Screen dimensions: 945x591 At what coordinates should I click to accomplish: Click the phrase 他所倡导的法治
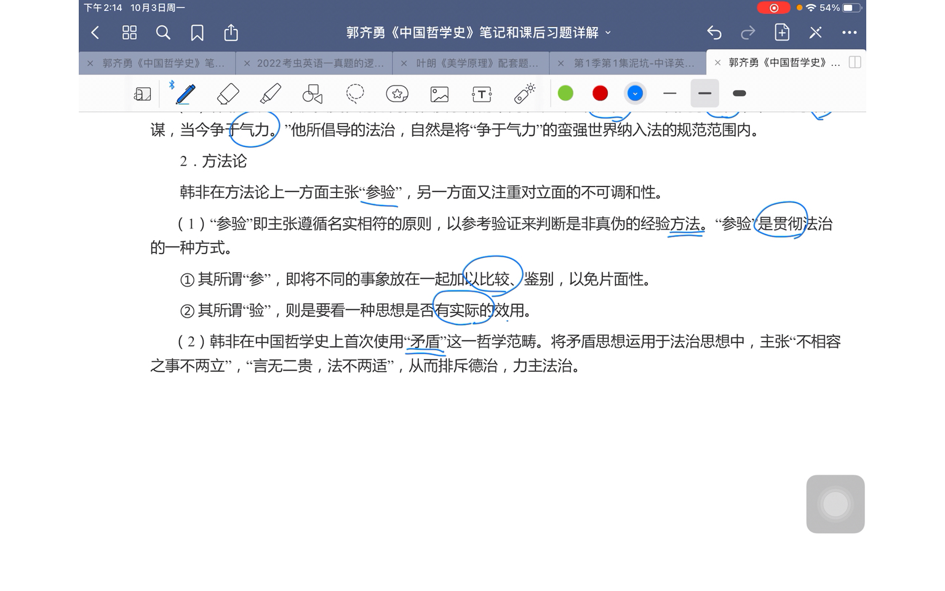tap(343, 130)
